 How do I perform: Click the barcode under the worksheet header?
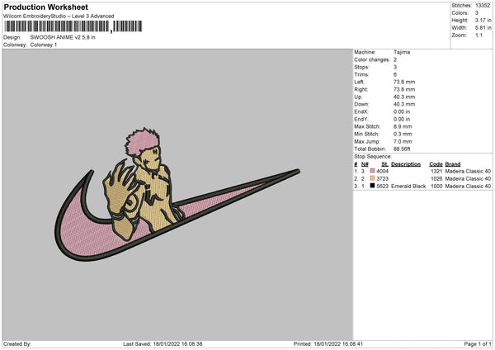73,26
